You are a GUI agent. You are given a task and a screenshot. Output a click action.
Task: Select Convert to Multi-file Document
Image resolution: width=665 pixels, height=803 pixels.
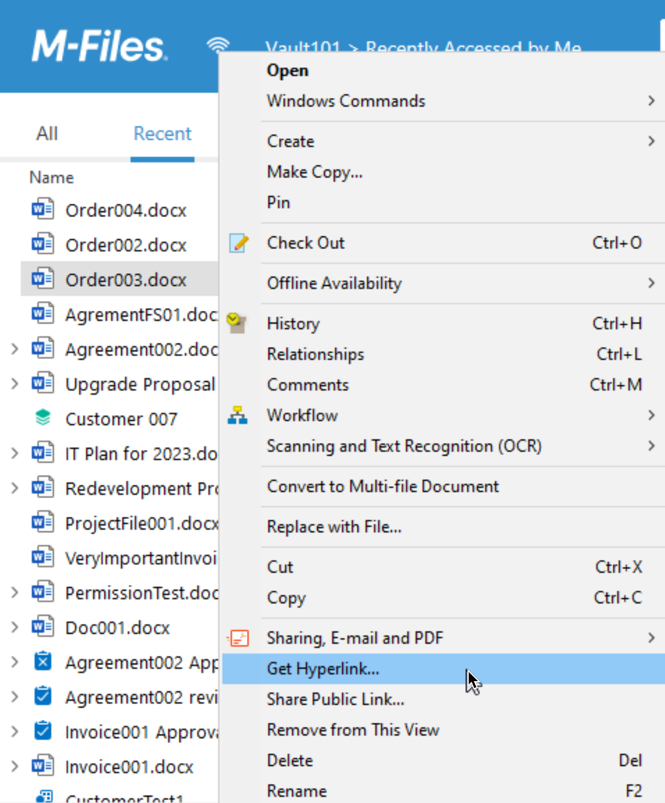coord(443,487)
